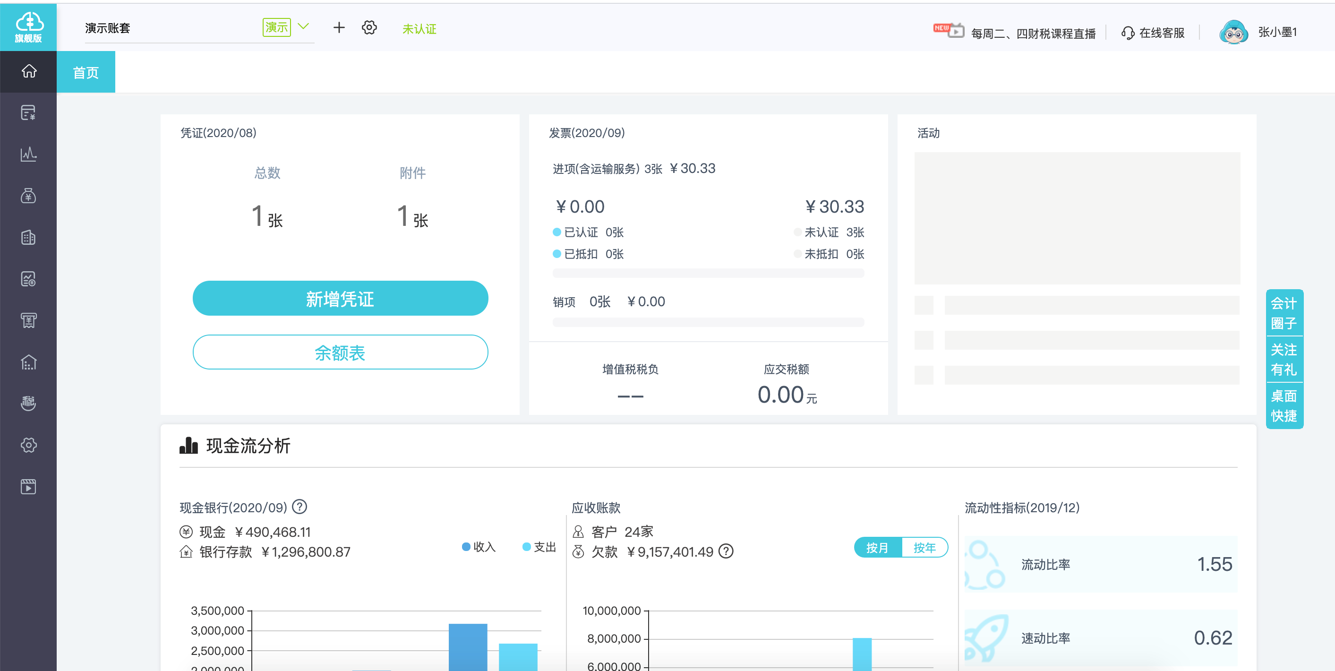
Task: Click the headset customer service icon
Action: (x=1127, y=33)
